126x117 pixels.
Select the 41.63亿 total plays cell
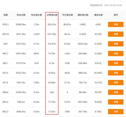[98, 44]
